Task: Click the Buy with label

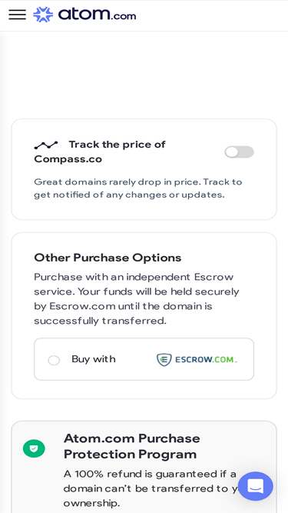Action: click(94, 359)
